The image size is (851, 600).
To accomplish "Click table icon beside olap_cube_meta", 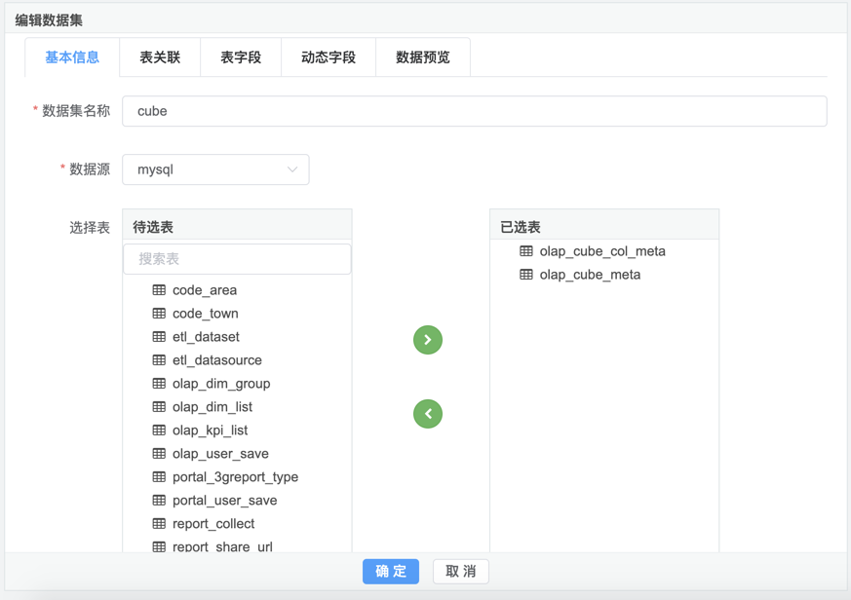I will 526,275.
